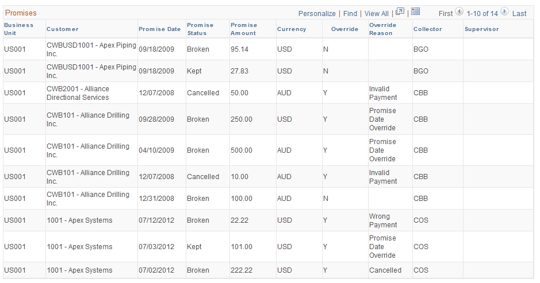Show next rows arrow icon
The width and height of the screenshot is (540, 283).
[504, 11]
